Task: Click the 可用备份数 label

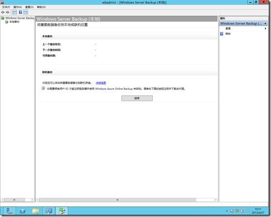Action: [49, 56]
